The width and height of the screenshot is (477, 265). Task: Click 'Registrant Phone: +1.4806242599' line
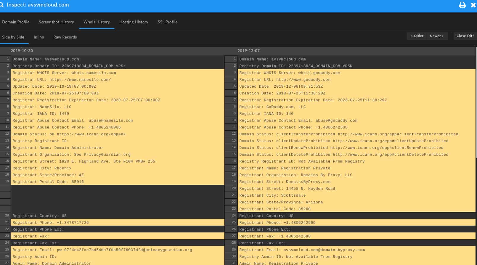pyautogui.click(x=357, y=222)
